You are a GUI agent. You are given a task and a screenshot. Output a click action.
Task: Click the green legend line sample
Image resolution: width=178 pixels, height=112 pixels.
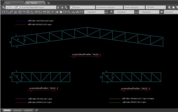coord(115,102)
